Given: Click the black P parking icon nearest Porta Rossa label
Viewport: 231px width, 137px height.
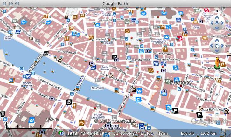Looking at the screenshot, I should 115,57.
